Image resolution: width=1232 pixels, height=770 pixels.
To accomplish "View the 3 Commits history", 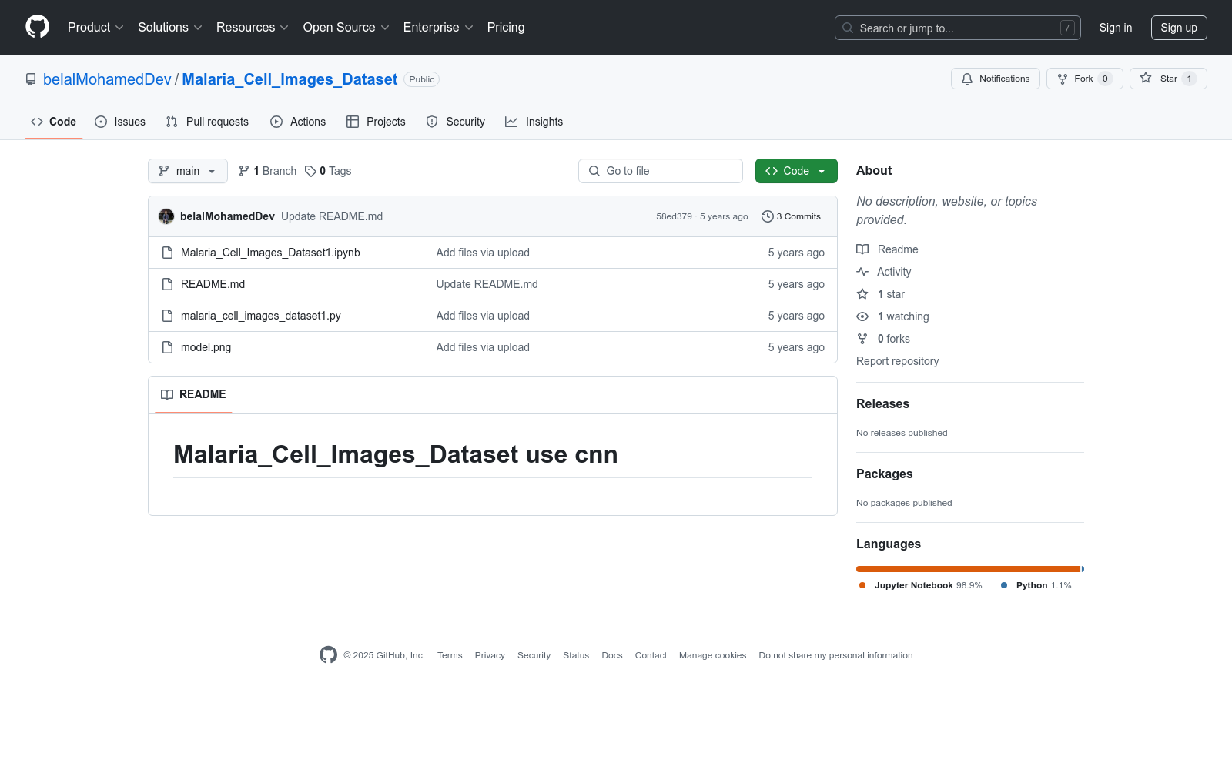I will 791,216.
